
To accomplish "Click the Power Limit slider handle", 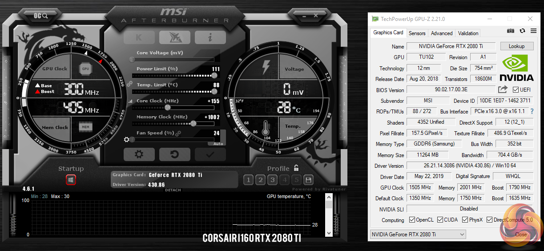I will click(x=214, y=75).
